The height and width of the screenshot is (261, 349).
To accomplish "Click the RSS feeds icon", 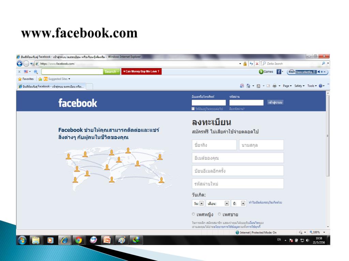I will point(258,86).
